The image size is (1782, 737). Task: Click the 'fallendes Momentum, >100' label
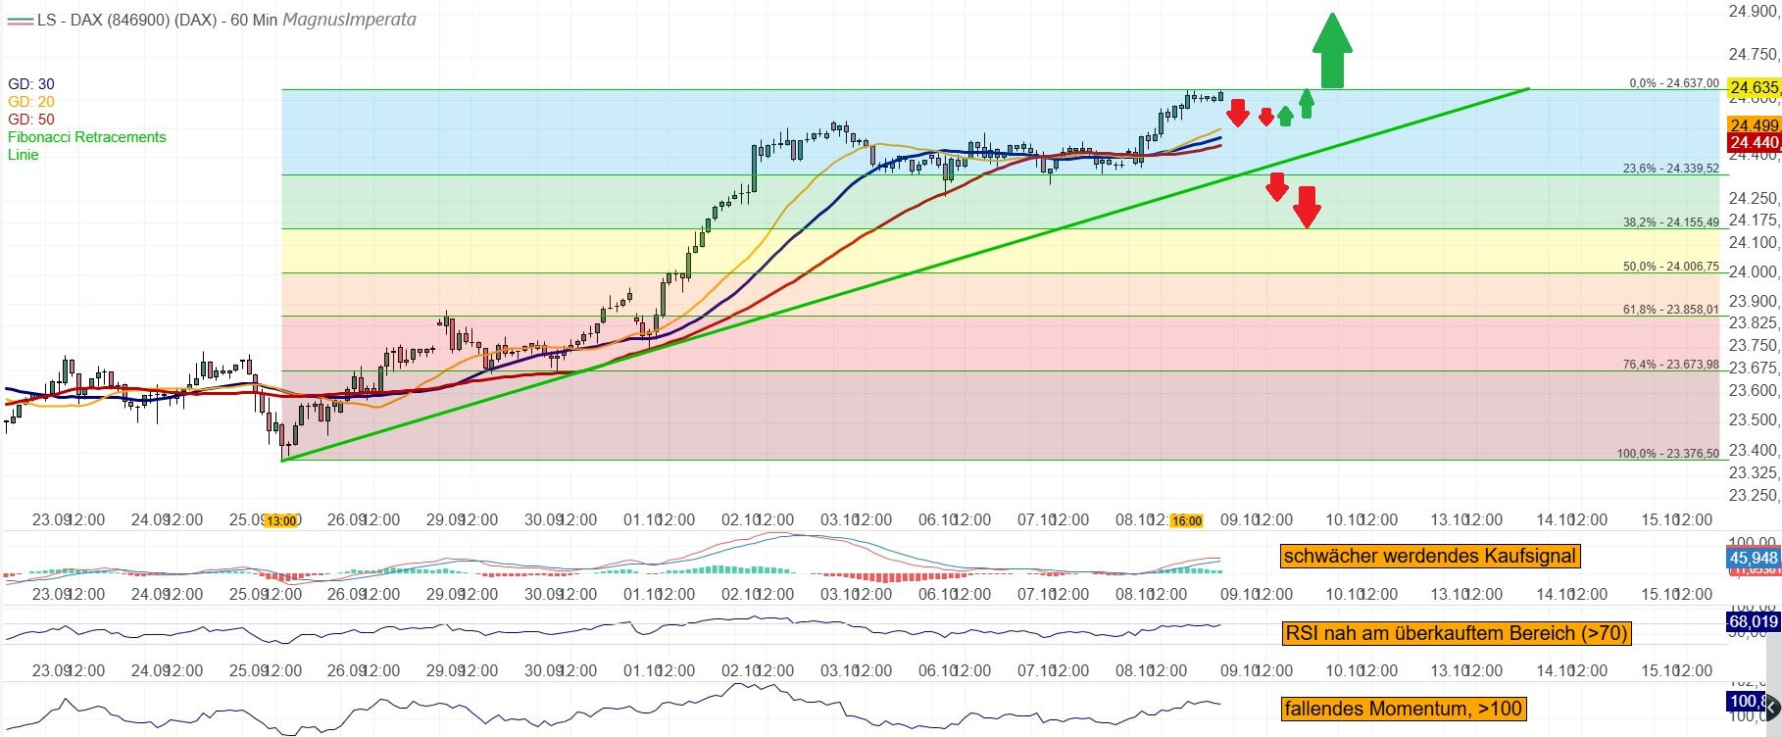coord(1403,709)
